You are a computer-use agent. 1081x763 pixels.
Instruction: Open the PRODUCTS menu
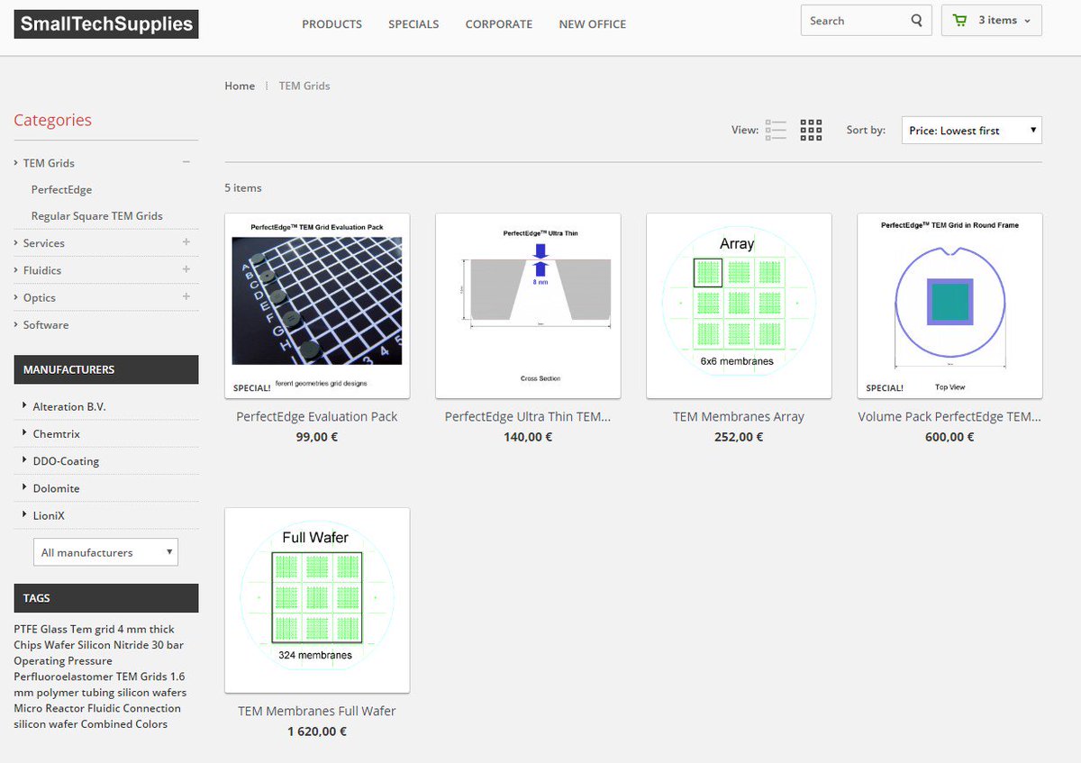332,24
